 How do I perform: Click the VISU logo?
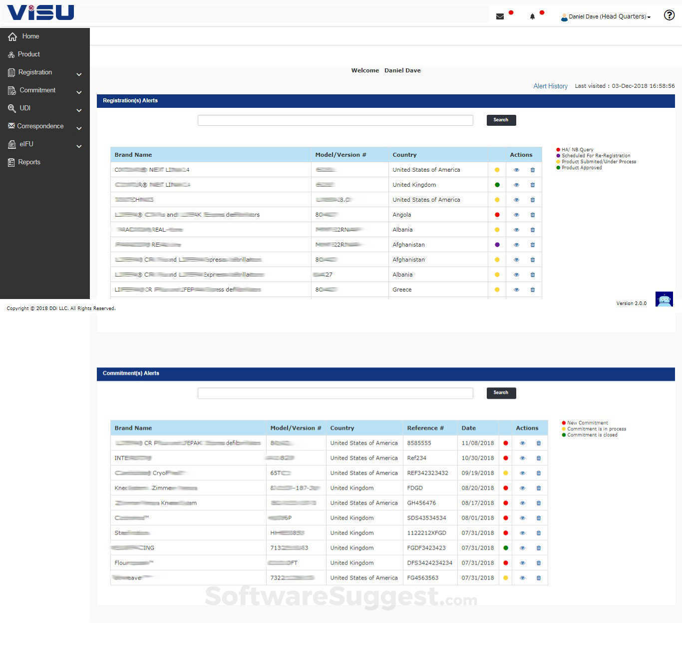[x=40, y=12]
